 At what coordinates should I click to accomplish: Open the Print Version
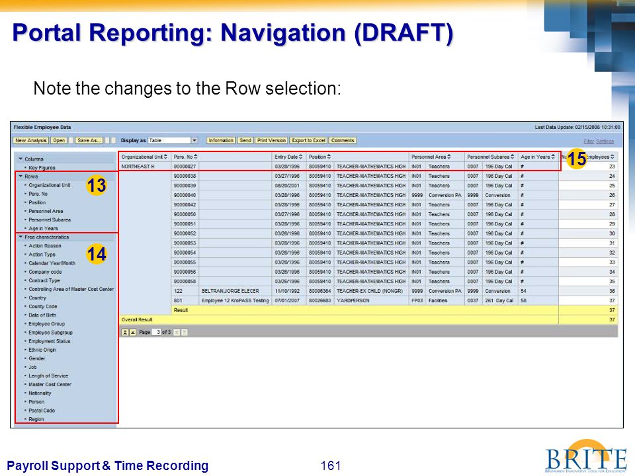271,140
